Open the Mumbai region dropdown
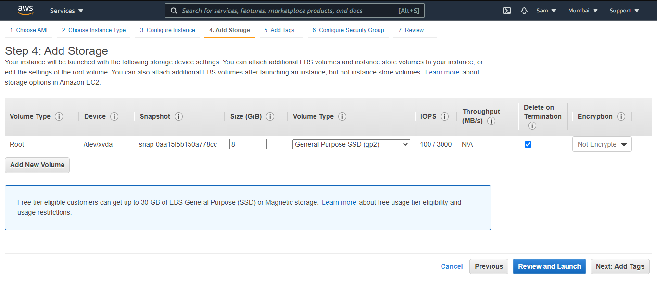This screenshot has width=657, height=285. point(582,10)
